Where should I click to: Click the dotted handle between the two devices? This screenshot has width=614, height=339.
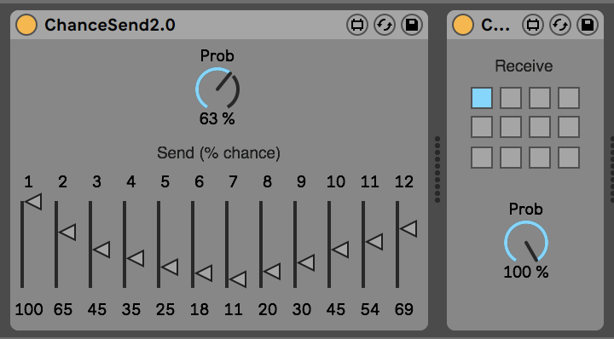[x=437, y=169]
